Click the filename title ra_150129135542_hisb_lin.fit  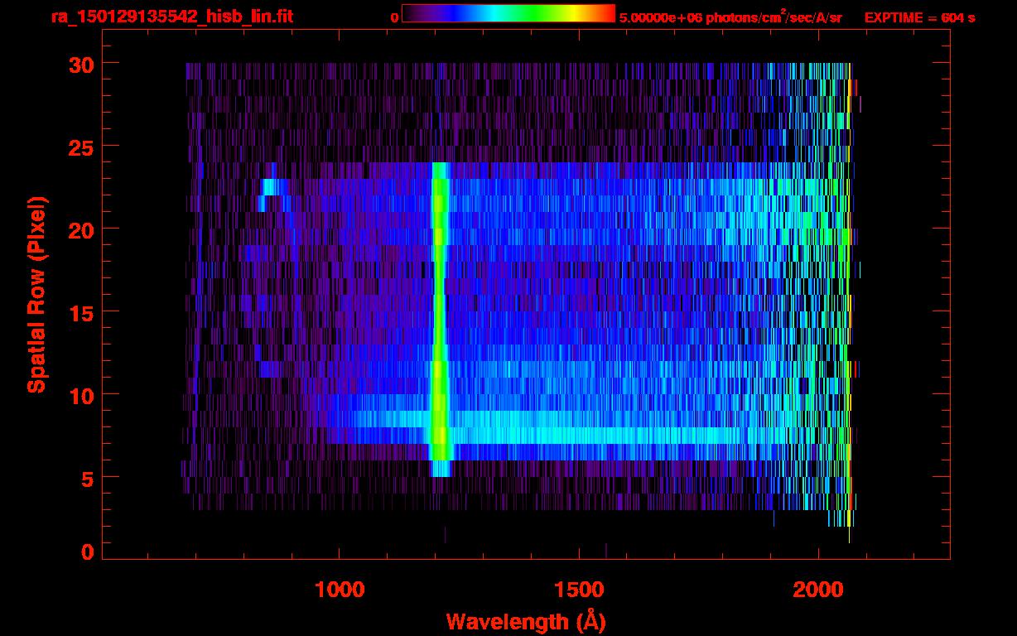(171, 17)
